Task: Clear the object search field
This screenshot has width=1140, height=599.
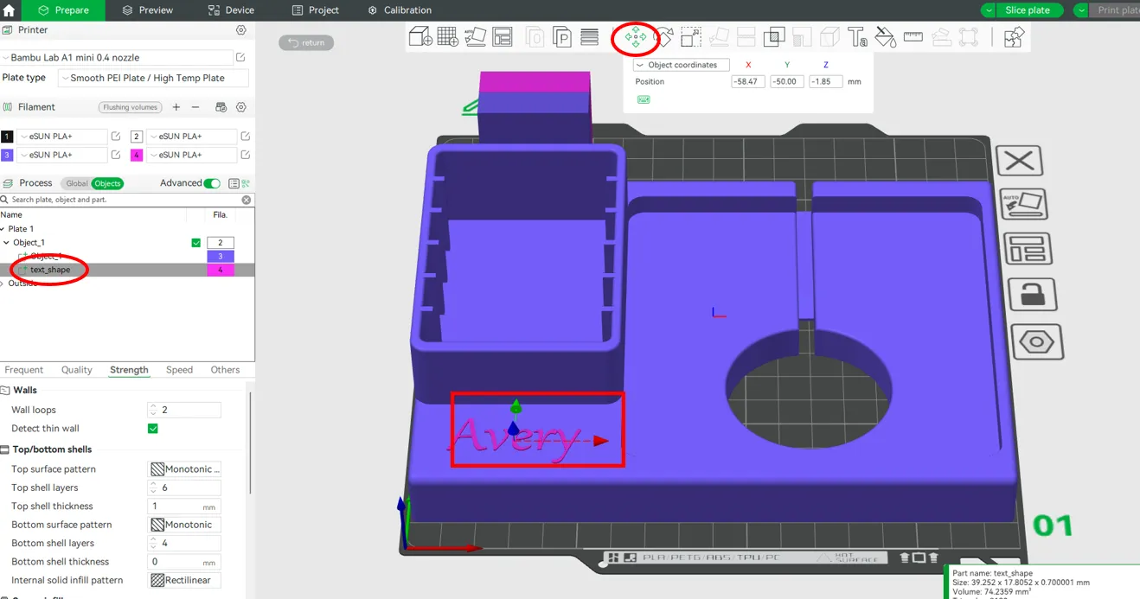Action: coord(247,200)
